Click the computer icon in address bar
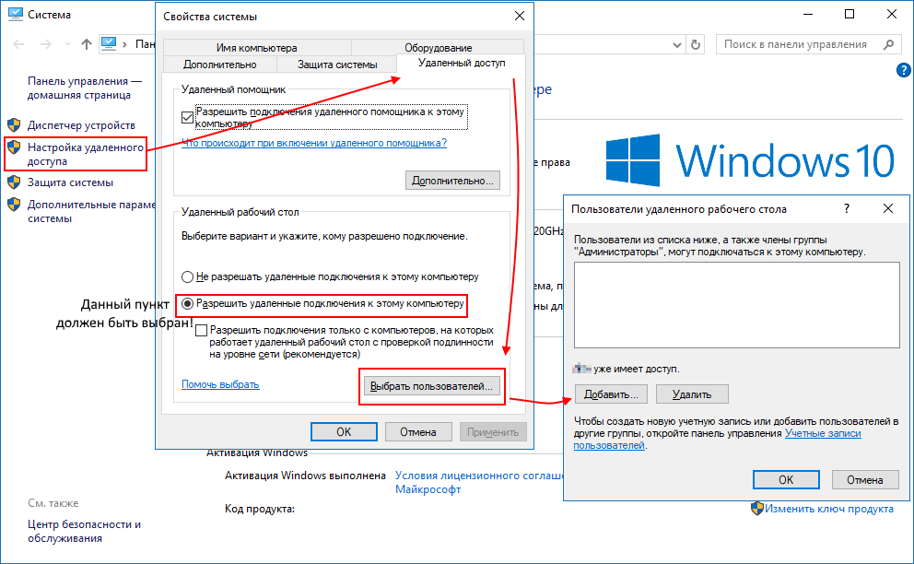Viewport: 914px width, 564px height. [109, 43]
